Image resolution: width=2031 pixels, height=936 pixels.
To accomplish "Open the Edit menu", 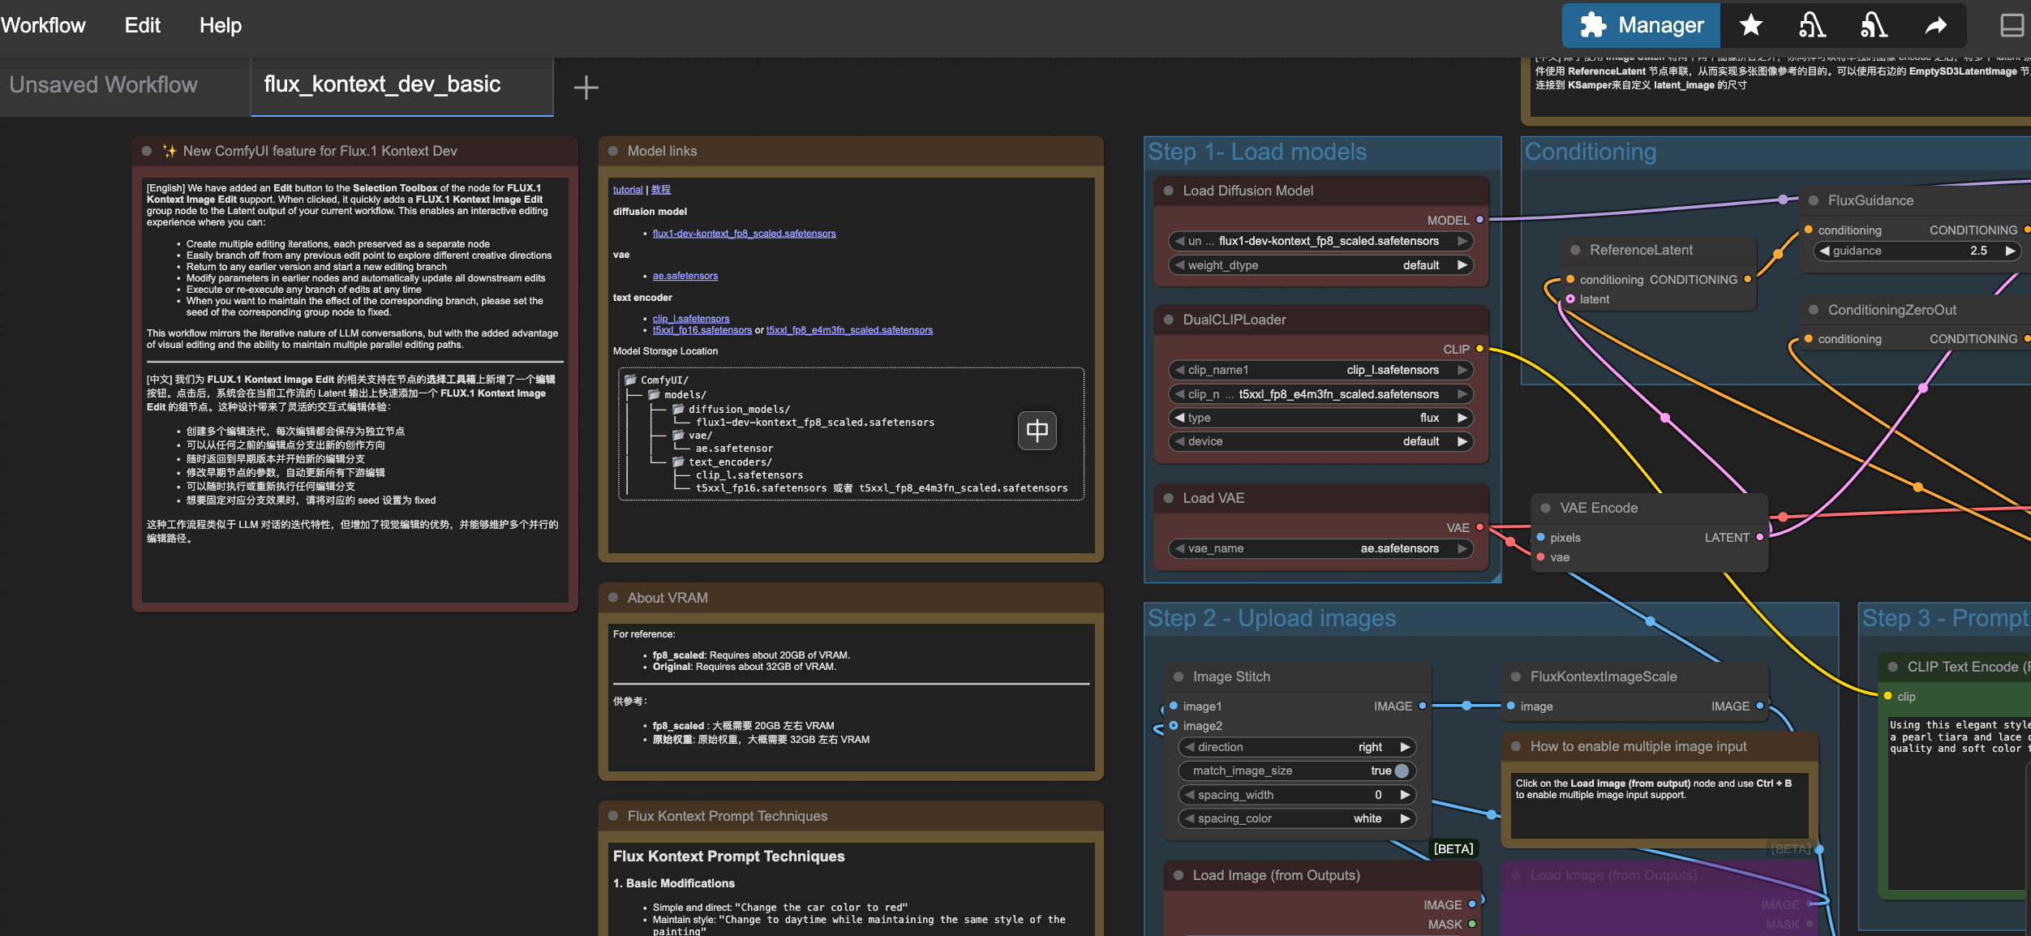I will pos(142,25).
